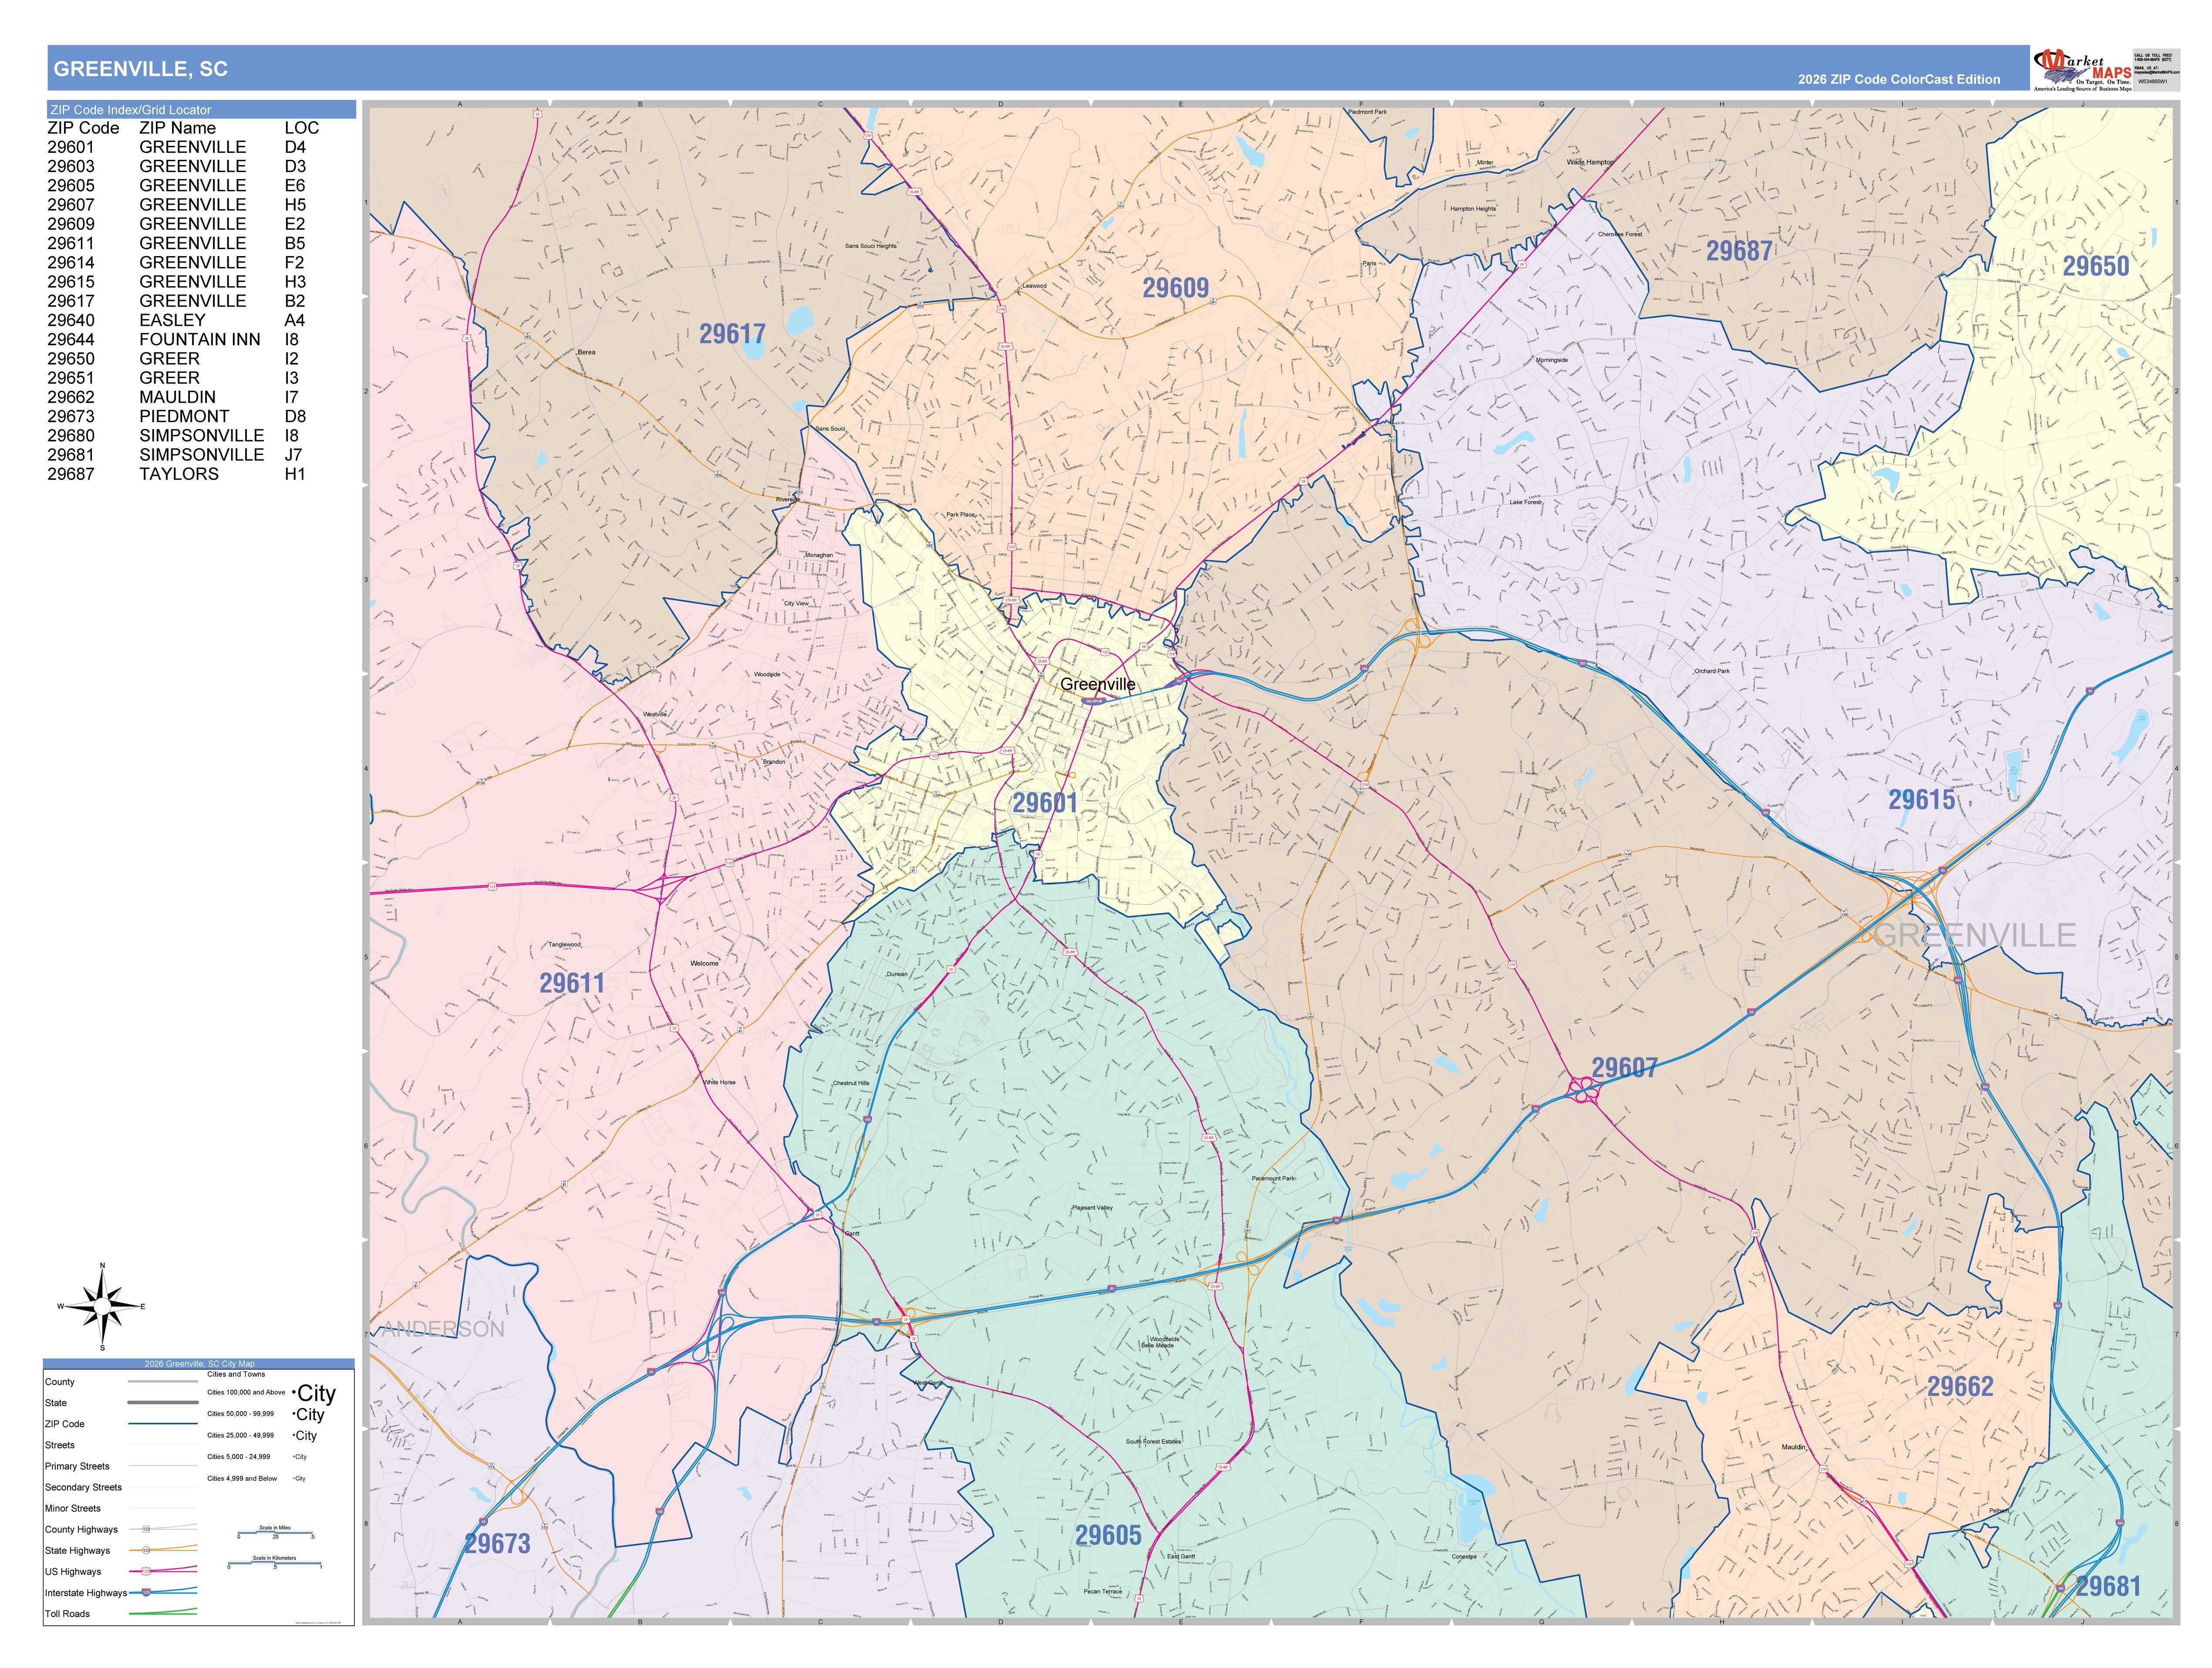Click the ANDERSON county label on the map
The width and height of the screenshot is (2212, 1668).
point(443,1329)
